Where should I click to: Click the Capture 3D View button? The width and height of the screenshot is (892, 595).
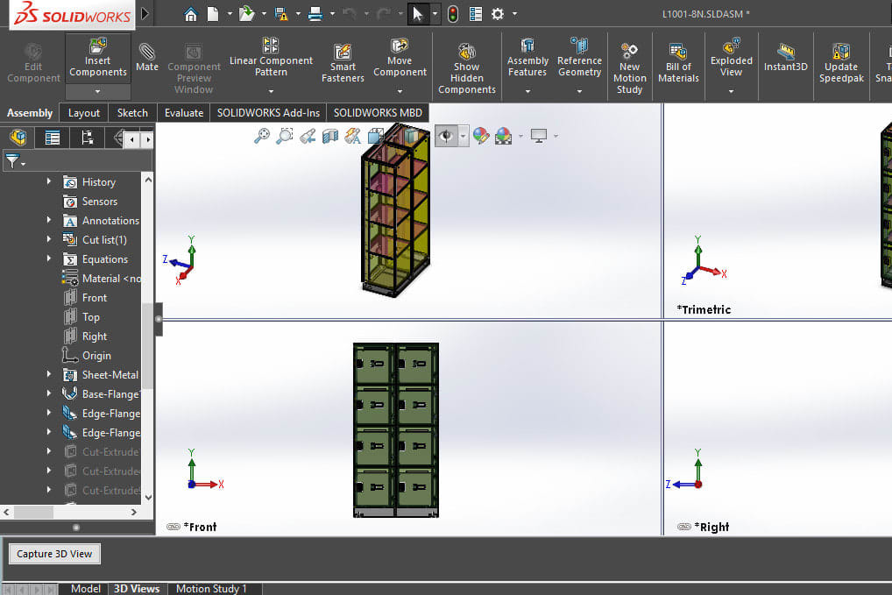[x=54, y=554]
